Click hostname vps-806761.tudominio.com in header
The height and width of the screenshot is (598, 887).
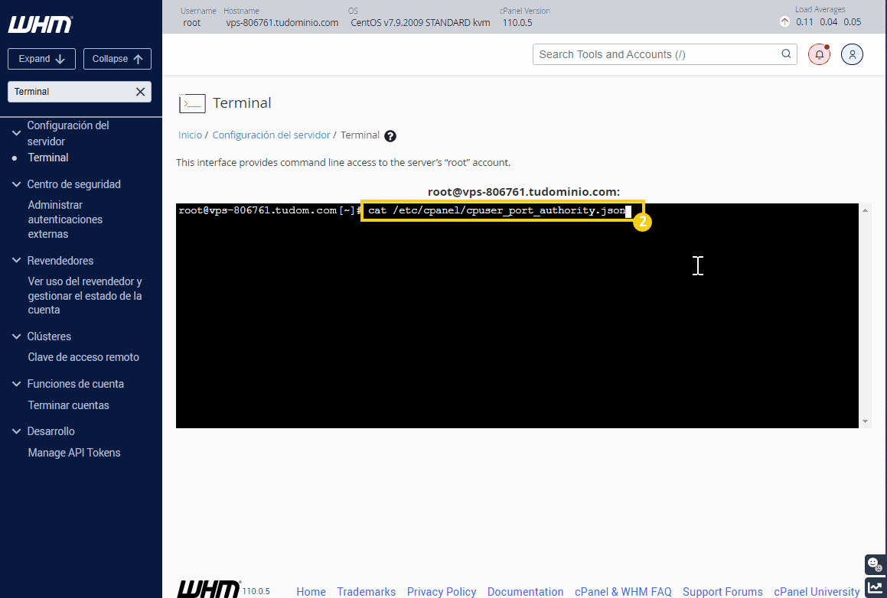pos(282,23)
